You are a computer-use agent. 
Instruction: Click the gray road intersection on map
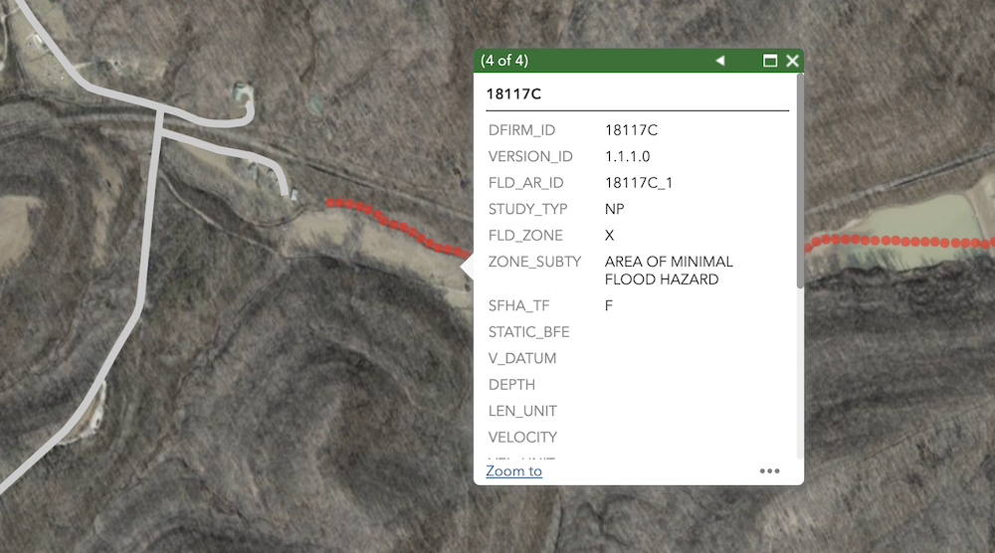pyautogui.click(x=159, y=113)
